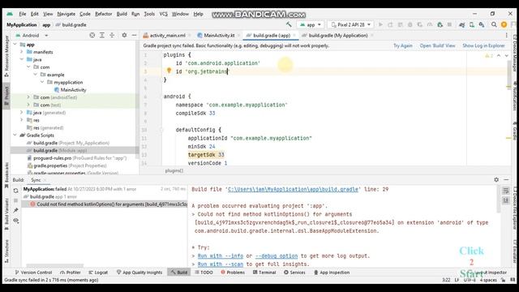Toggle the Notifications sidebar button
519x292 pixels.
pyautogui.click(x=515, y=96)
